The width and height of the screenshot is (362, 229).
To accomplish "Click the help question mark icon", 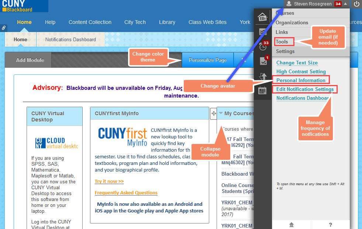I will pos(330,225).
